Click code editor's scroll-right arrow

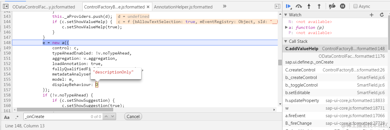[274, 110]
